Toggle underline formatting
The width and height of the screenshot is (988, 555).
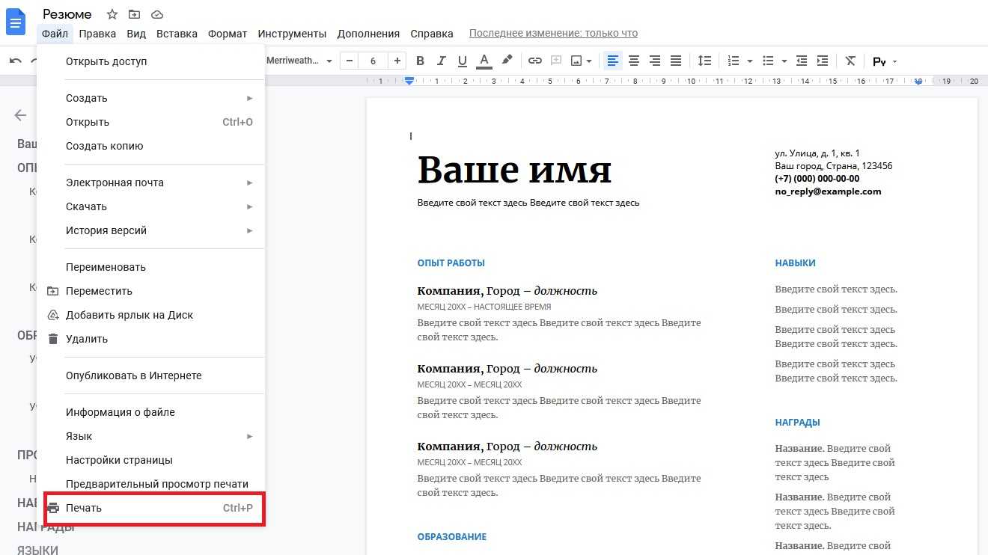tap(462, 61)
